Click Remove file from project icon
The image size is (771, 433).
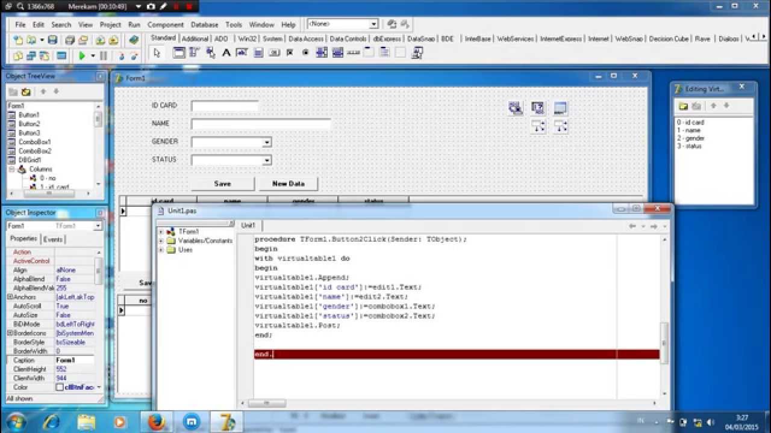click(x=113, y=40)
